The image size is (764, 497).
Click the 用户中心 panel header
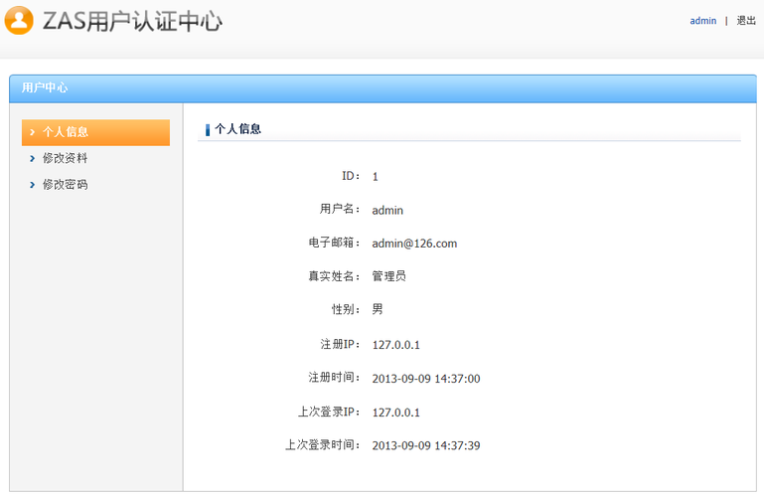tap(45, 87)
